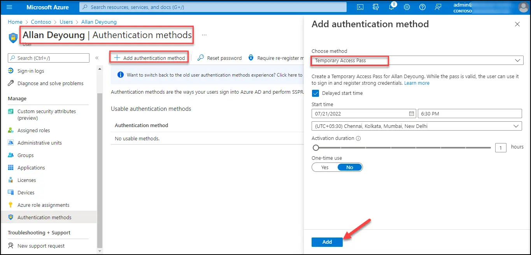Uncheck the Delayed start time checkbox
The width and height of the screenshot is (531, 255).
315,93
